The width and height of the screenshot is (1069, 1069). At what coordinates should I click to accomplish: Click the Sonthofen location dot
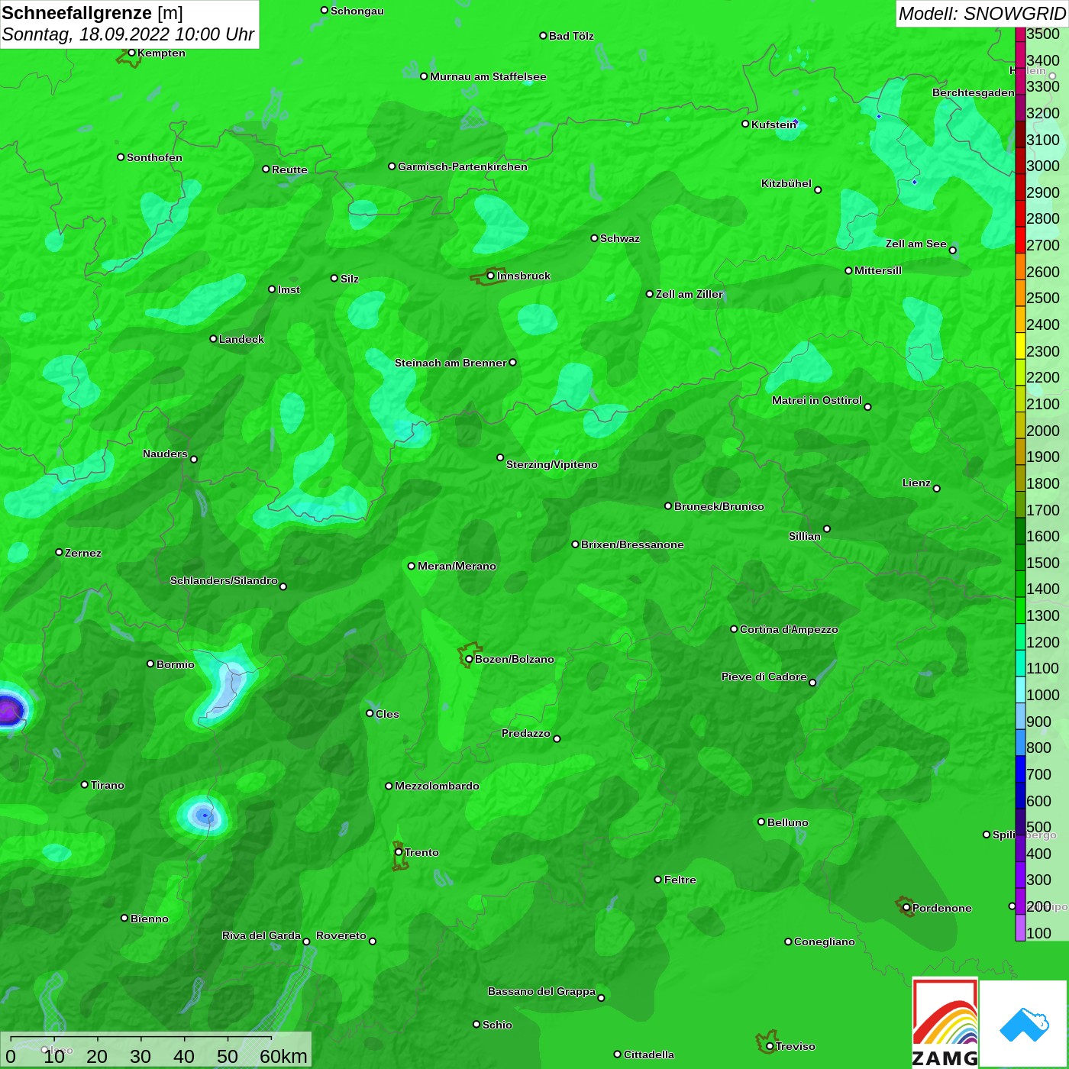click(x=121, y=157)
